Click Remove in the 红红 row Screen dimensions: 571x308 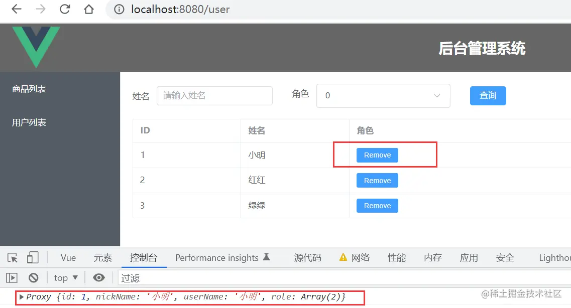[x=377, y=181]
